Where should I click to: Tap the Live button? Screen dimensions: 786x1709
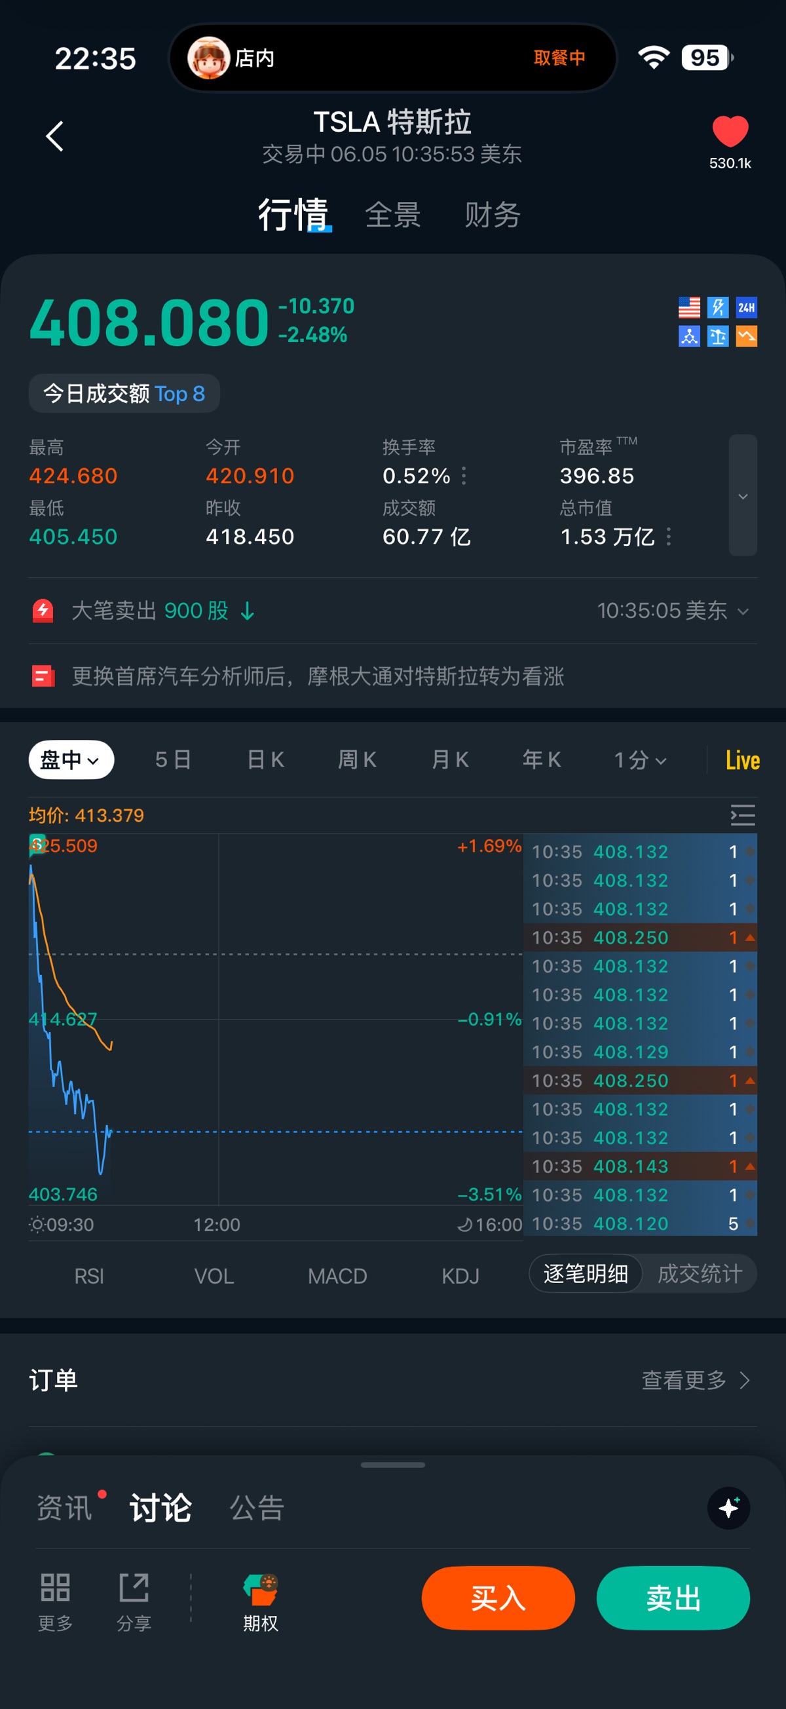[x=742, y=760]
